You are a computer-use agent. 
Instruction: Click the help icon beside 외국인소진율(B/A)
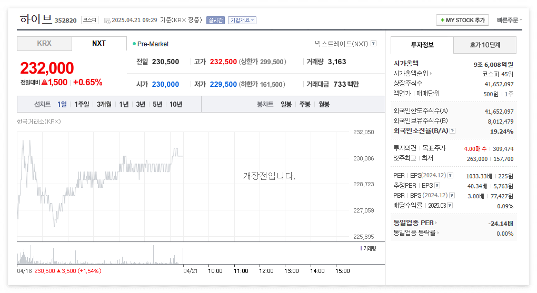pyautogui.click(x=452, y=131)
